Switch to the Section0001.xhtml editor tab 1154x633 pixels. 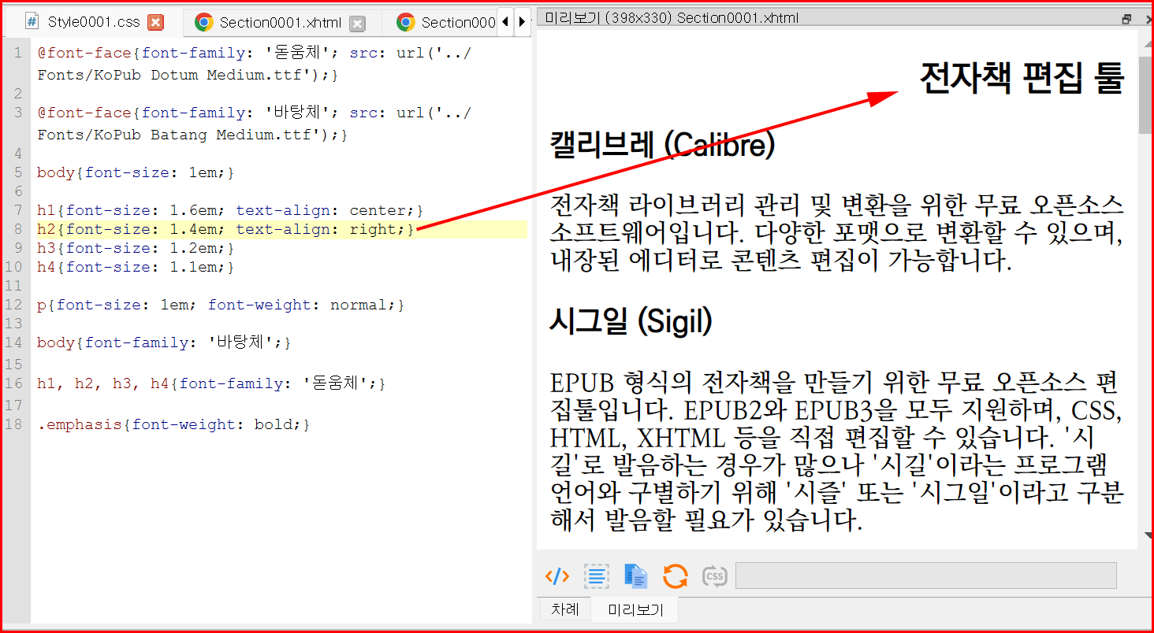pos(280,23)
